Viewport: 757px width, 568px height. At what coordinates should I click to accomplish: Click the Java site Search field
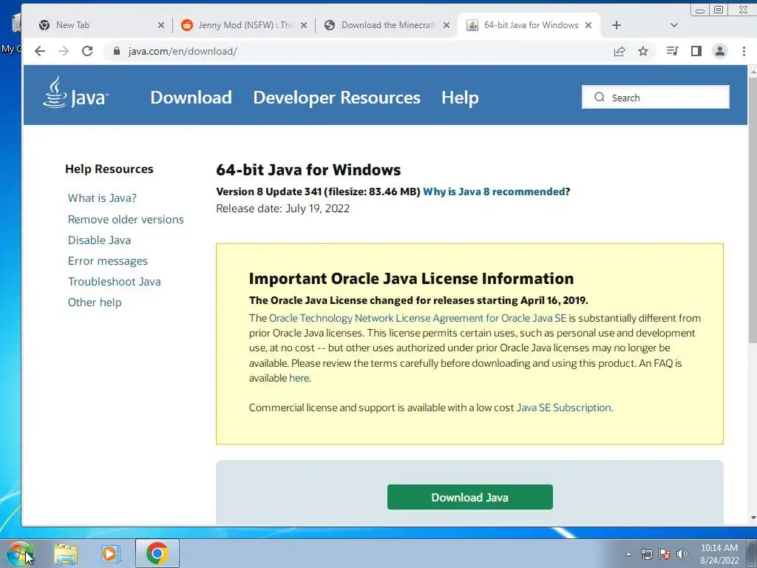655,97
